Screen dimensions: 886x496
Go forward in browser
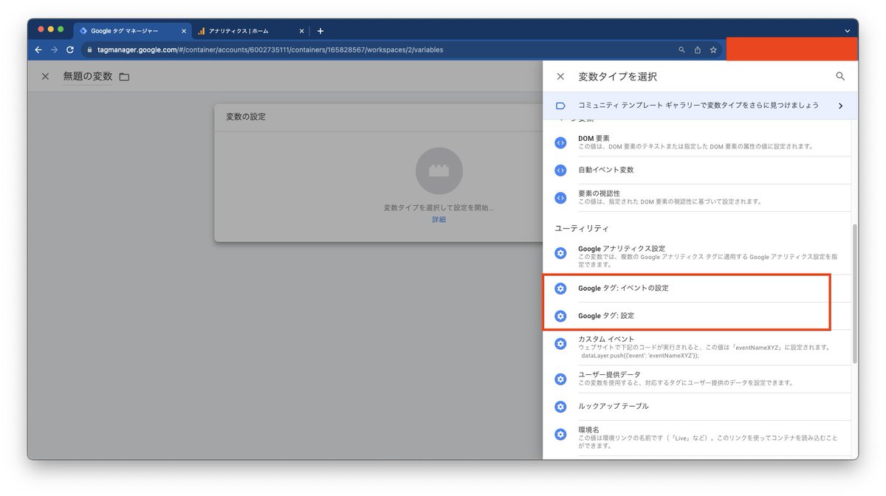click(x=54, y=50)
